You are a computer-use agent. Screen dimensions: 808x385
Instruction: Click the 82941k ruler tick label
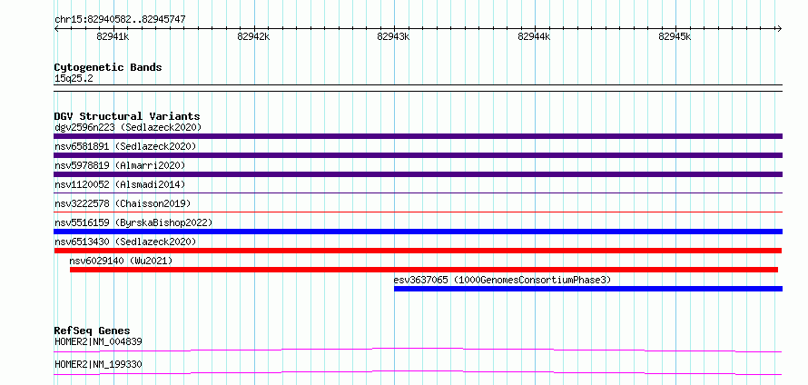coord(113,36)
